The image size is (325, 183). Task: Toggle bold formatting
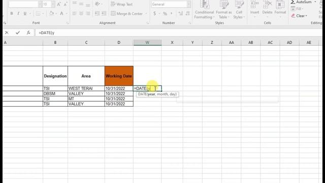click(x=12, y=14)
